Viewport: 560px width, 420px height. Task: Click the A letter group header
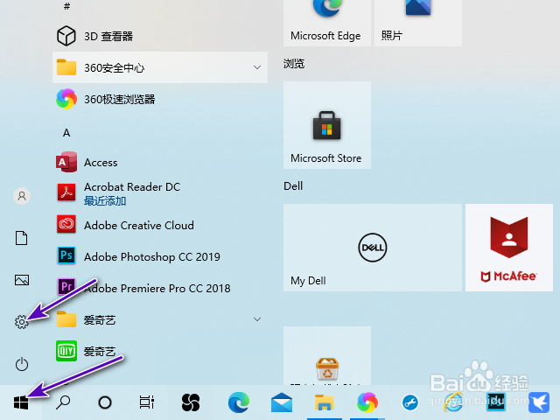[x=66, y=133]
